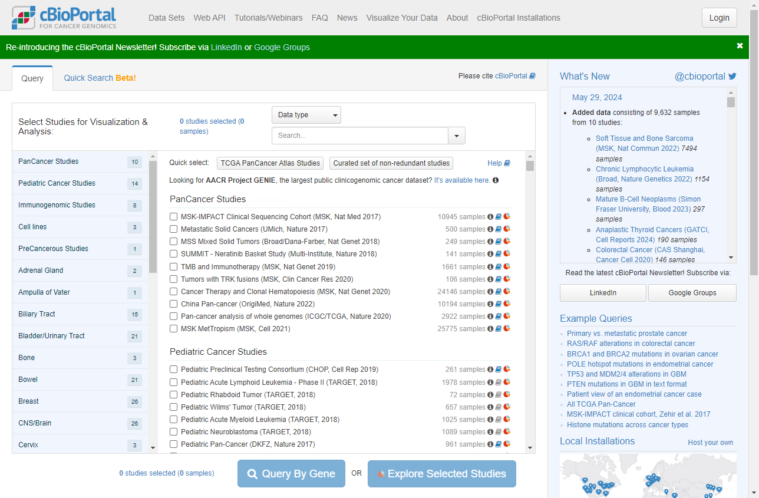The image size is (759, 498).
Task: Open the Data type dropdown
Action: point(306,115)
